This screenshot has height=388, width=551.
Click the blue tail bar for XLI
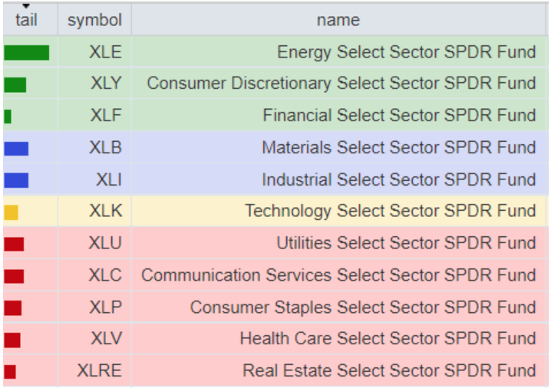pos(16,180)
